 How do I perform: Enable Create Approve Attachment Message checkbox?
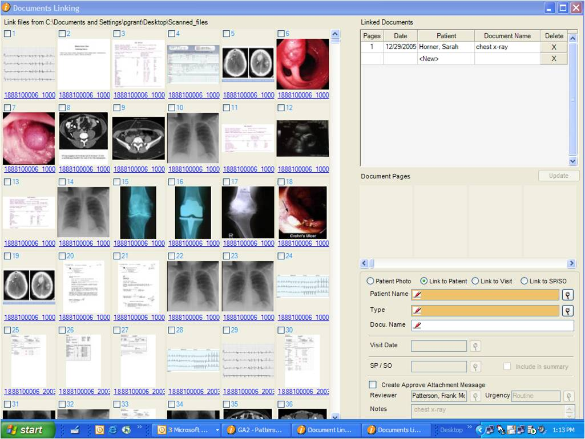pos(373,385)
